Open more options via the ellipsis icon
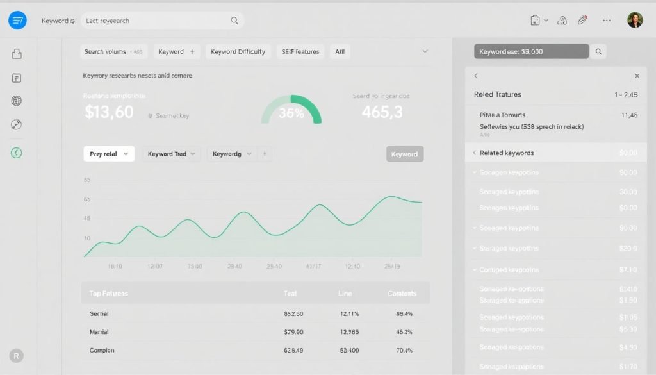Viewport: 656px width, 375px height. click(x=606, y=21)
